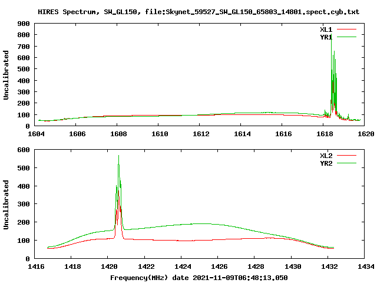
Task: Click the 1430 x-axis tick label
Action: tap(293, 266)
